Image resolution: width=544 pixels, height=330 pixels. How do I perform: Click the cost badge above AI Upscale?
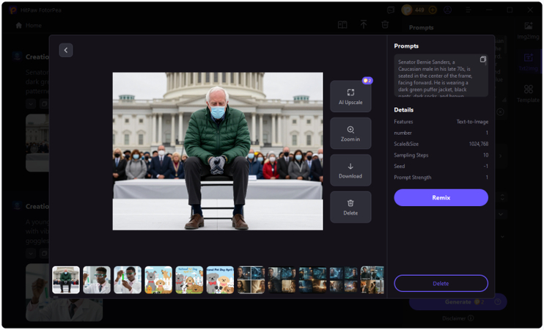[367, 81]
